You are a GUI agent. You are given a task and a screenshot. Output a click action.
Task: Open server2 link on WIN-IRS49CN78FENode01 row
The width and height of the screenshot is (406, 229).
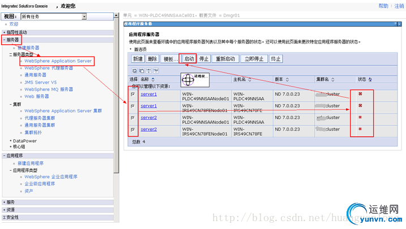tap(148, 129)
